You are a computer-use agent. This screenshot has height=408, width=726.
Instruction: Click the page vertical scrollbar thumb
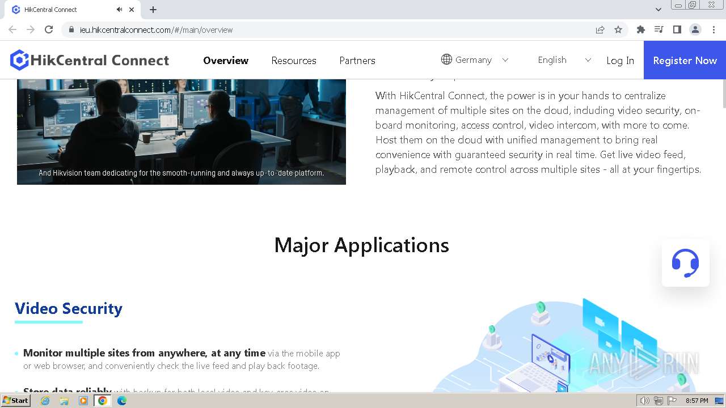coord(723,93)
